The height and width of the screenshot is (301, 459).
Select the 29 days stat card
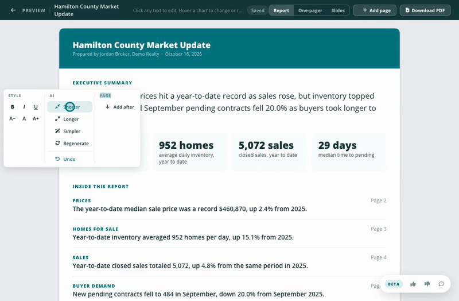[349, 152]
